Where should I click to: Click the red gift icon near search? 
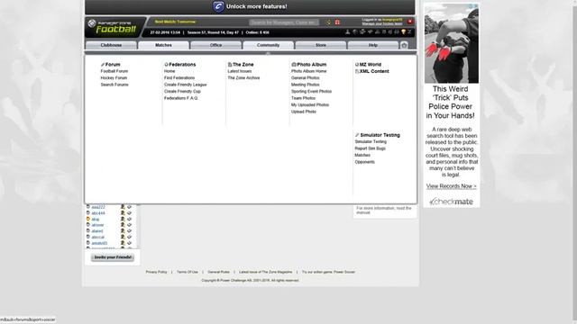337,22
